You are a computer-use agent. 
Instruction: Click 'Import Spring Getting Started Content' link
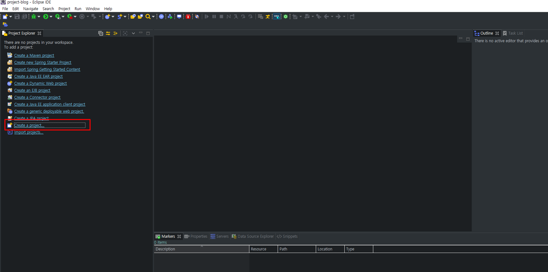[47, 70]
